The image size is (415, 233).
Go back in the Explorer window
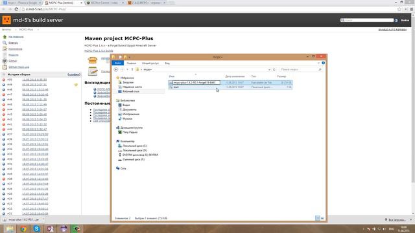(116, 69)
